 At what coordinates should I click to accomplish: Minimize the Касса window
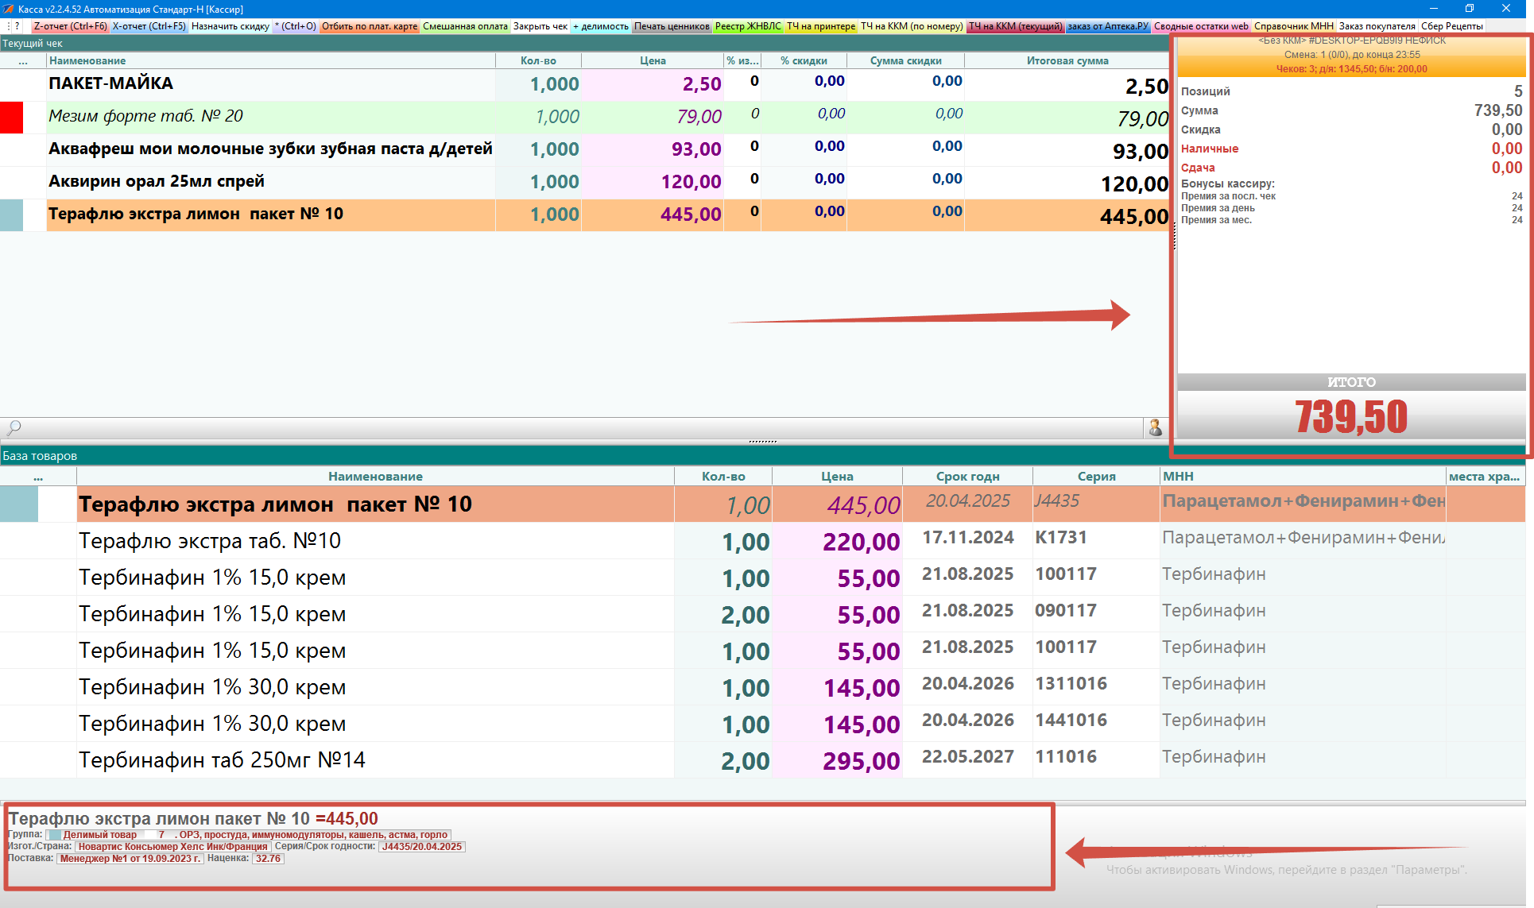pos(1434,9)
